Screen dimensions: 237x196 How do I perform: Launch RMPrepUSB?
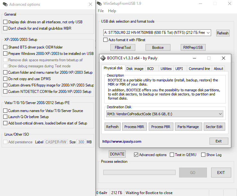click(193, 48)
